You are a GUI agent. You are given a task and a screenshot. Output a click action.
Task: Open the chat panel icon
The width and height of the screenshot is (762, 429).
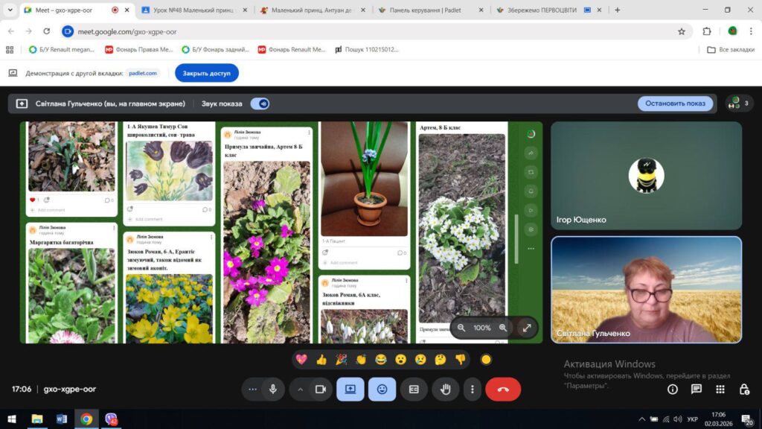click(x=697, y=389)
